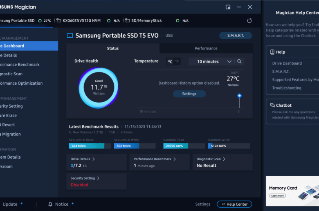
Task: Open Diagnostic Scan in the sidebar
Action: [29, 74]
